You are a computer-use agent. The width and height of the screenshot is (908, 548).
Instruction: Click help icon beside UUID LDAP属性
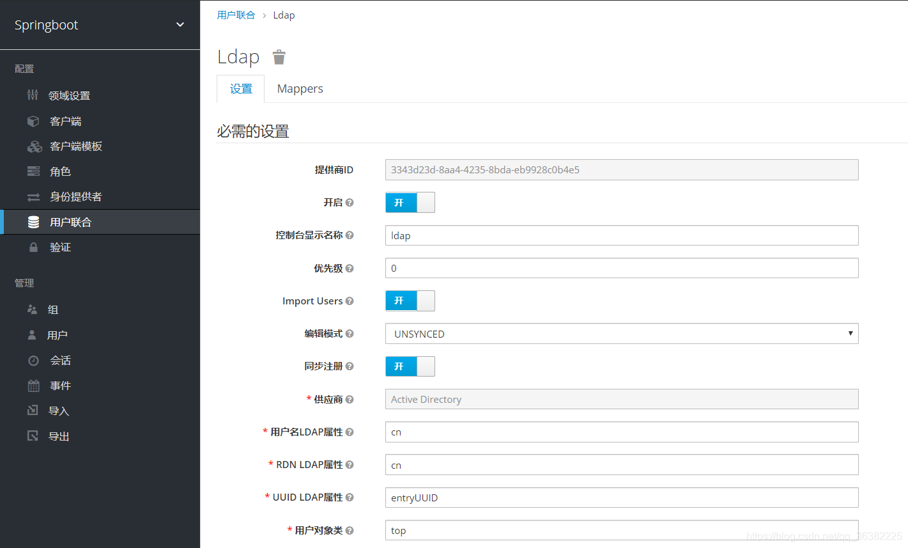click(350, 497)
